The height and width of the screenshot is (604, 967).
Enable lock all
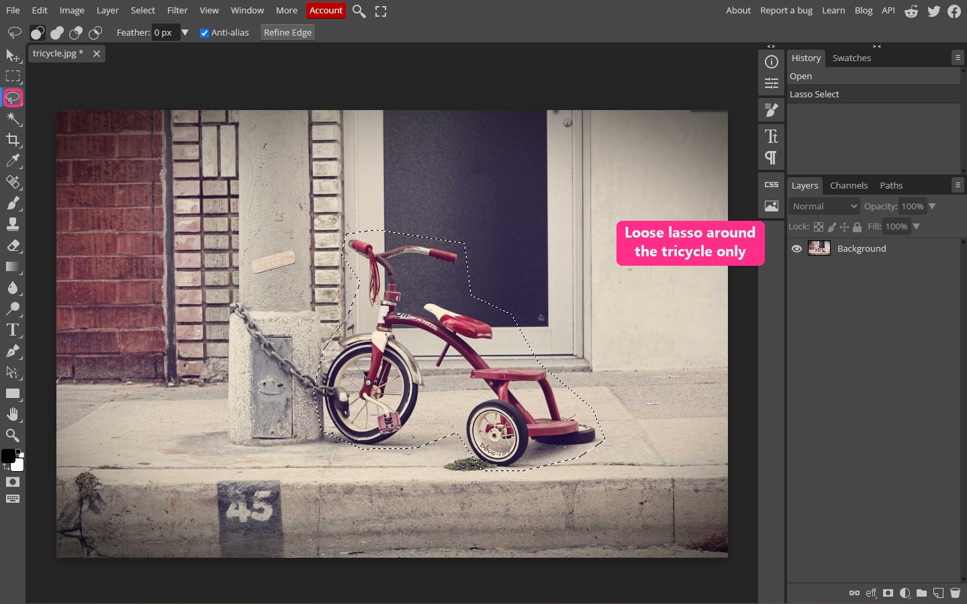(857, 227)
